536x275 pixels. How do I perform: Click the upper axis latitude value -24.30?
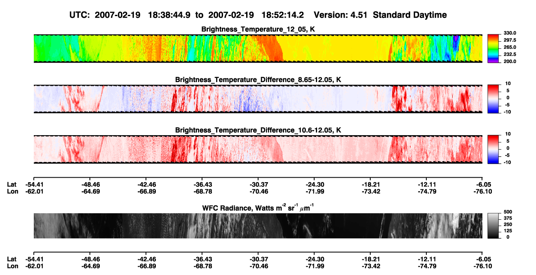click(x=314, y=184)
